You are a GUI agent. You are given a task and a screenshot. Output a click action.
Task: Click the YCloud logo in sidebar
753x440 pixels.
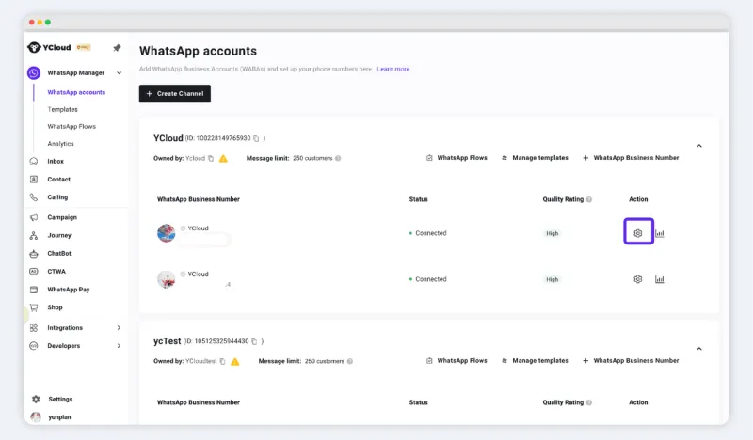tap(49, 47)
